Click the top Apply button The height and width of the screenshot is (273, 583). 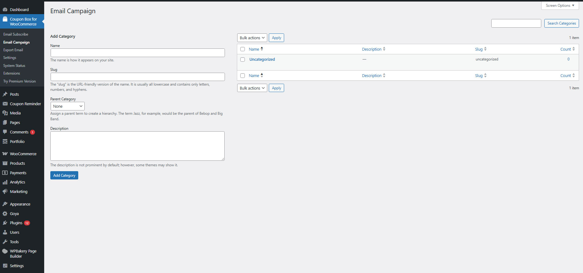pos(276,38)
